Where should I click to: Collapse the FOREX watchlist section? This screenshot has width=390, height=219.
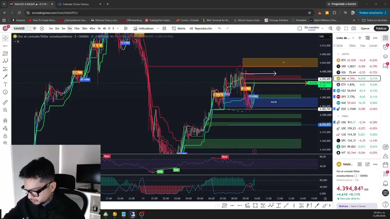[x=338, y=116]
